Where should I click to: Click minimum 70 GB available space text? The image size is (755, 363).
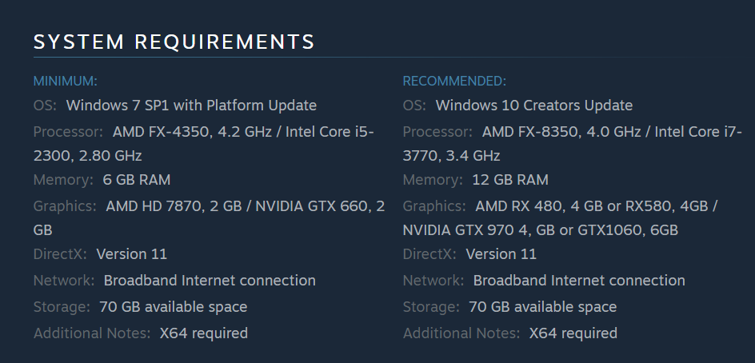[x=173, y=307]
